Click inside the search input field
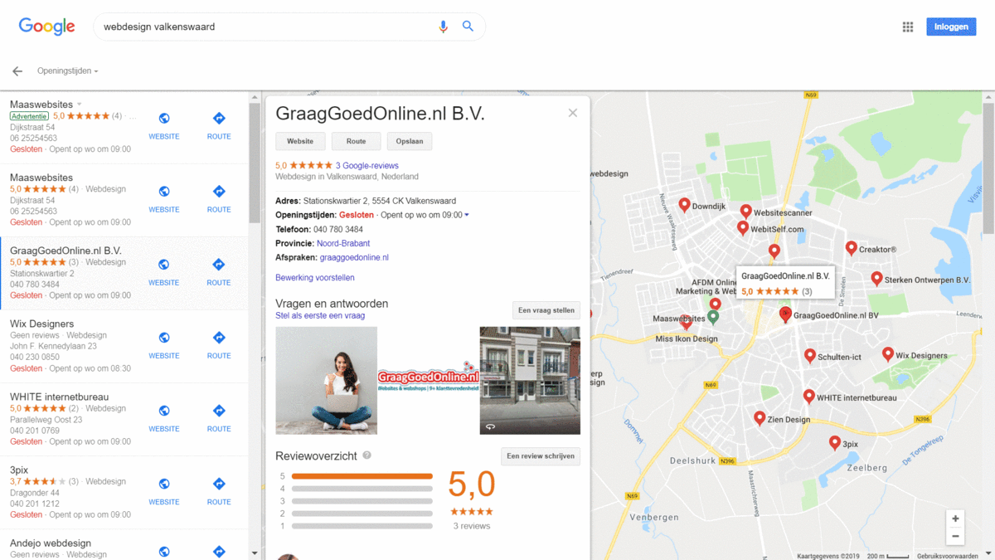The width and height of the screenshot is (995, 560). click(249, 27)
